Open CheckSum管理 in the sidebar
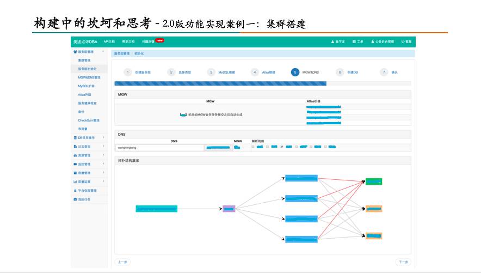481x273 pixels. point(89,120)
